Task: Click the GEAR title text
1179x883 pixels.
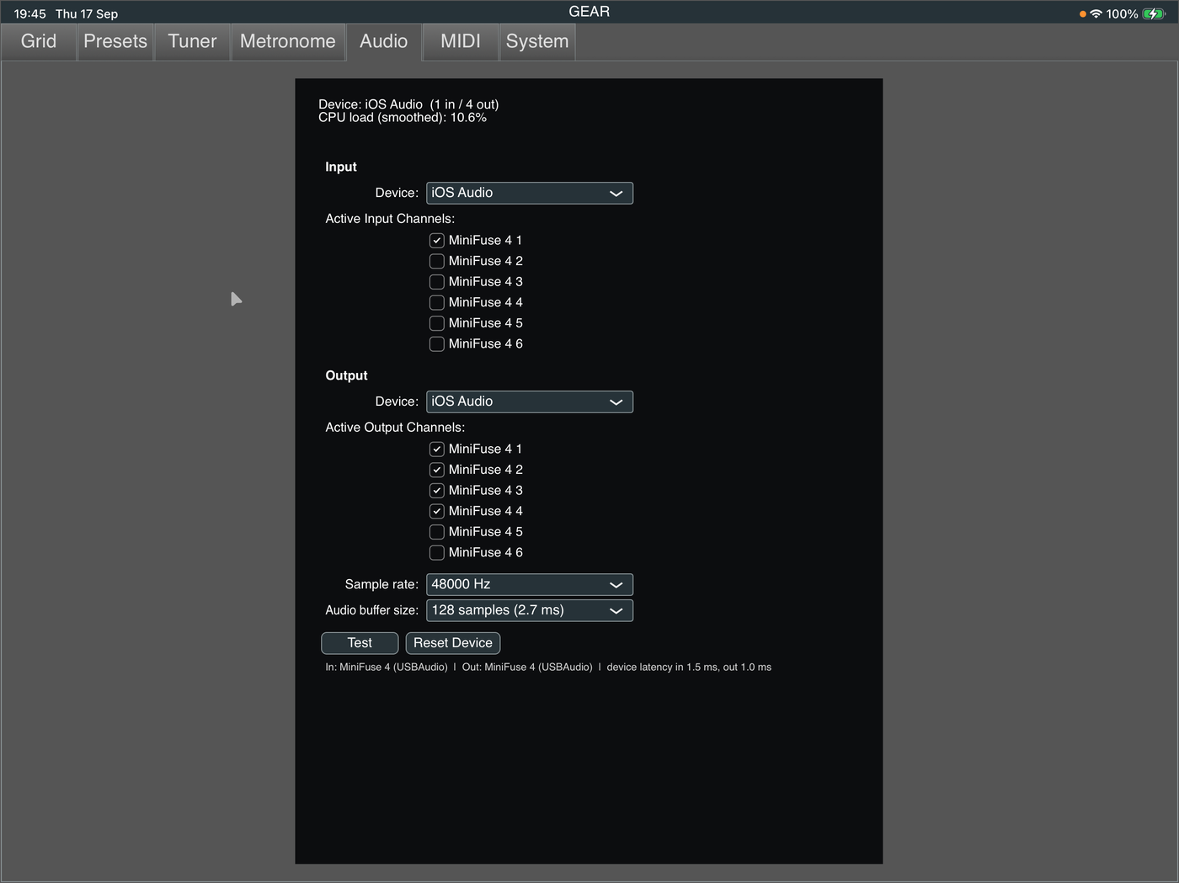Action: click(589, 12)
